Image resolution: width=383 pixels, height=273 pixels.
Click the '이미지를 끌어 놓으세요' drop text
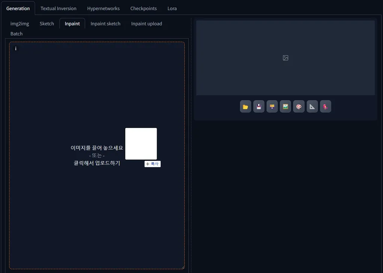(x=97, y=148)
